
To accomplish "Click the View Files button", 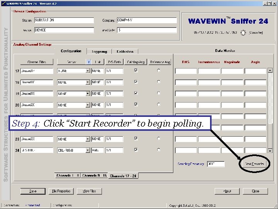I will pyautogui.click(x=89, y=191).
